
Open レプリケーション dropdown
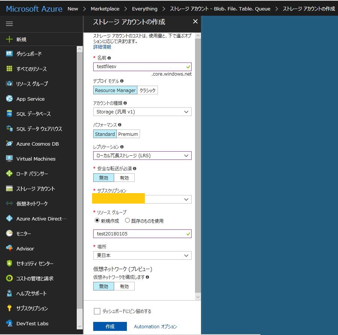tap(142, 156)
